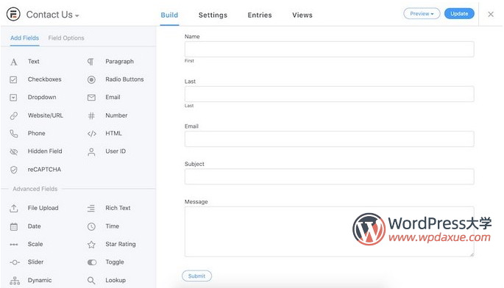This screenshot has height=288, width=504.
Task: Add a Paragraph field using its icon
Action: (x=91, y=62)
